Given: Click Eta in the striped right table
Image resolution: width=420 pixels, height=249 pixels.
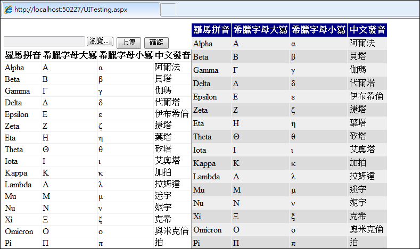Looking at the screenshot, I should [199, 123].
